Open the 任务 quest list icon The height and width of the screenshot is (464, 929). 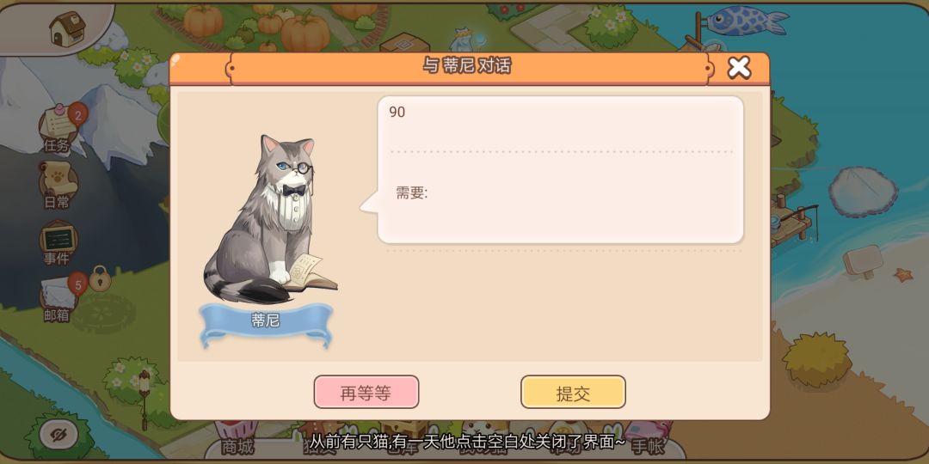(x=59, y=127)
